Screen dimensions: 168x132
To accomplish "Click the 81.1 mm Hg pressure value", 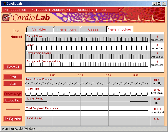I will tap(157, 82).
